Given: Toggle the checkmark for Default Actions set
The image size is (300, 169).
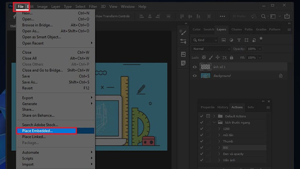Looking at the screenshot, I should 201,116.
